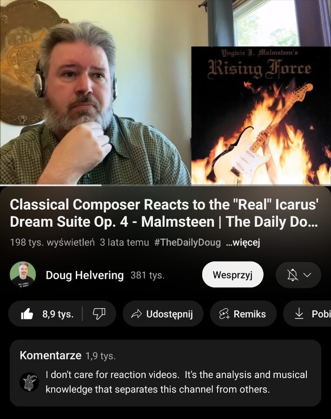Tap the goat commenter avatar
Image resolution: width=331 pixels, height=419 pixels.
point(29,382)
